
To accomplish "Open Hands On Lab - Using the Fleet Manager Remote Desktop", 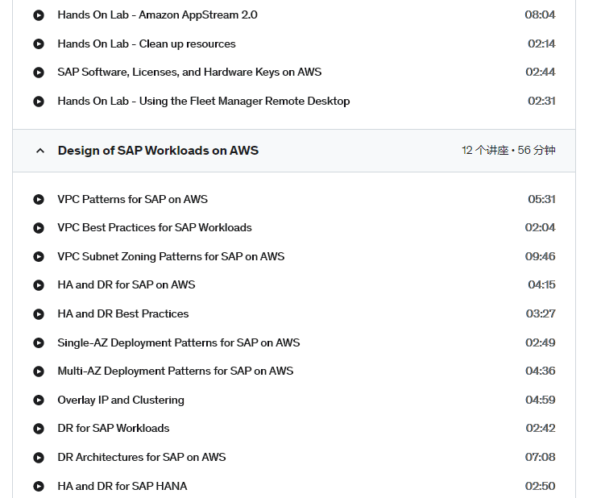I will (x=204, y=102).
